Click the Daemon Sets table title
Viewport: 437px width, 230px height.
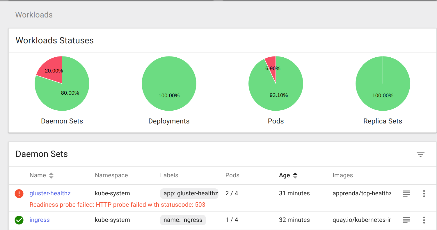(42, 154)
